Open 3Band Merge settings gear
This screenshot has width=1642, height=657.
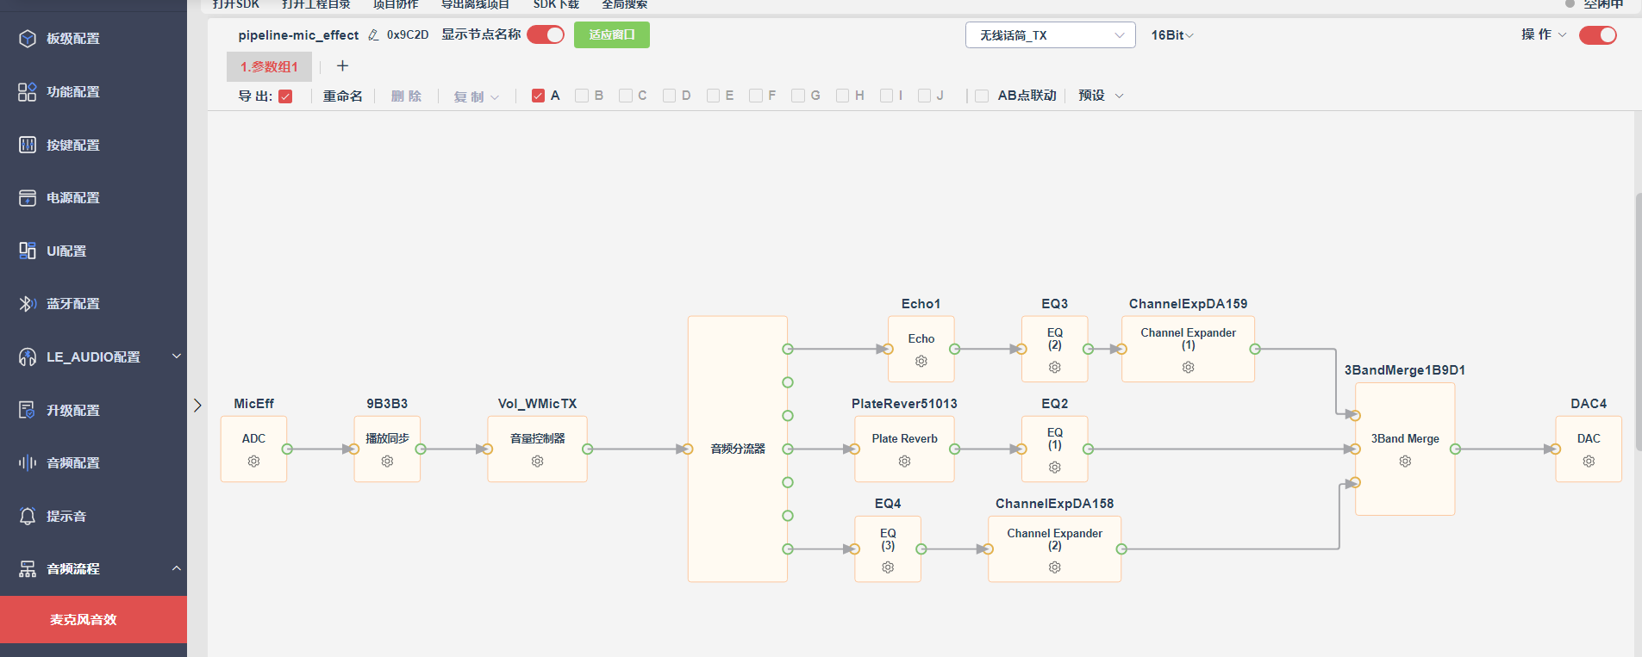tap(1405, 462)
